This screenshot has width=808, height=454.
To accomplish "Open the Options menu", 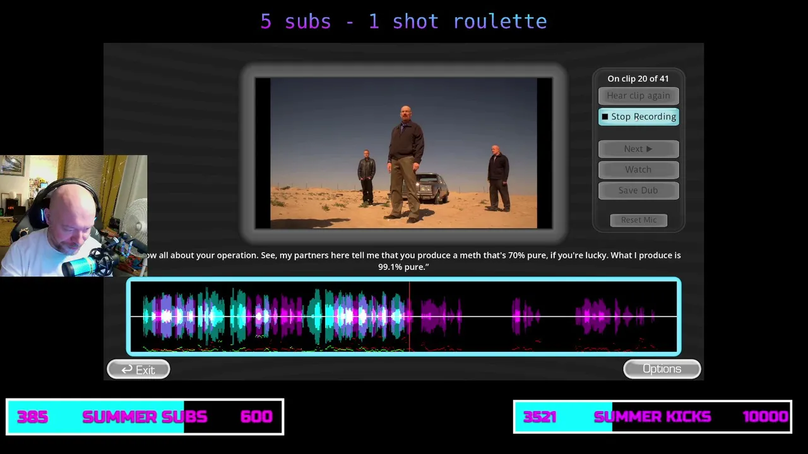I will (662, 369).
